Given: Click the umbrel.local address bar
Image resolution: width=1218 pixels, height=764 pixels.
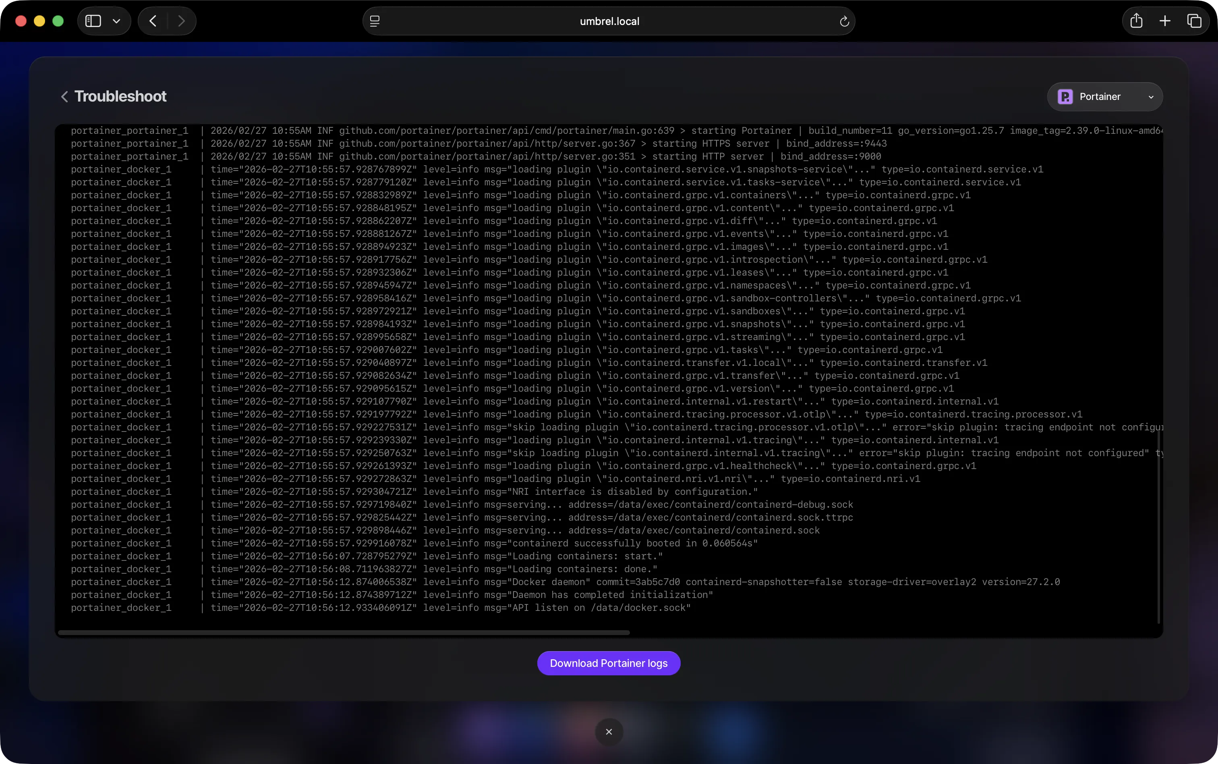Looking at the screenshot, I should point(609,21).
